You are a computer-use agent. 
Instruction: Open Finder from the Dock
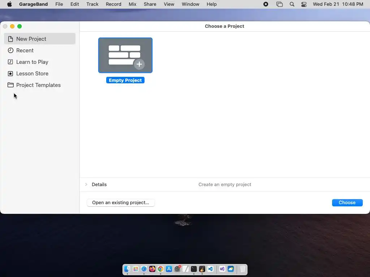[128, 269]
